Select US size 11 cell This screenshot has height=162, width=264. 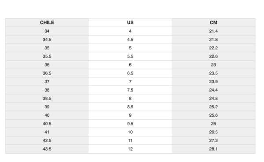130,140
